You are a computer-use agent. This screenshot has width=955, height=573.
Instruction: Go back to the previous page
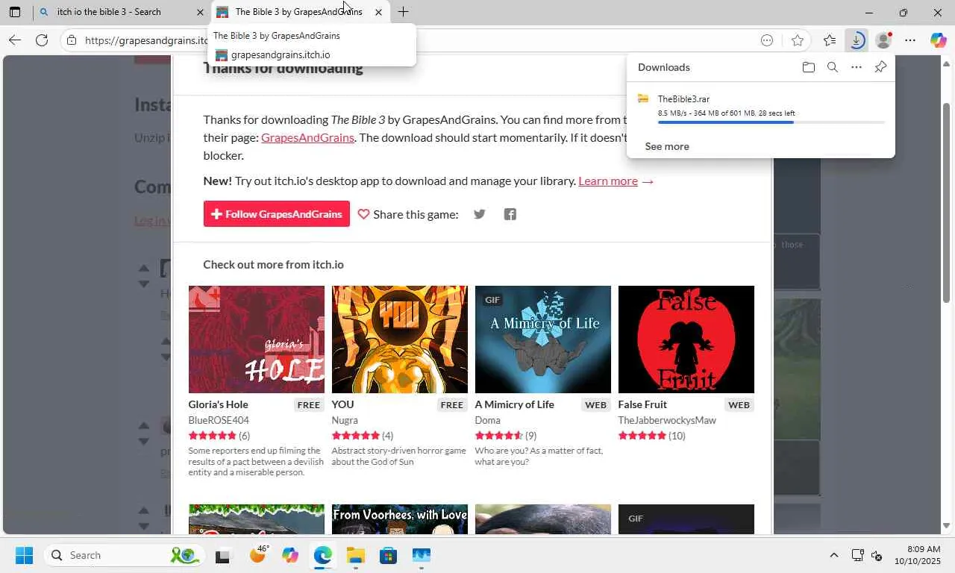15,40
